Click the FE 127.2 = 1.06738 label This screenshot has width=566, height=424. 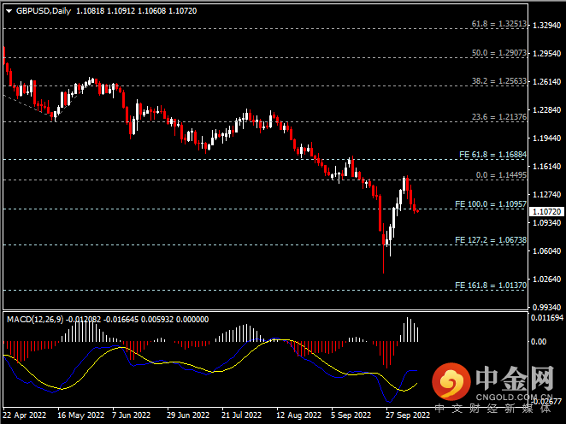coord(491,240)
